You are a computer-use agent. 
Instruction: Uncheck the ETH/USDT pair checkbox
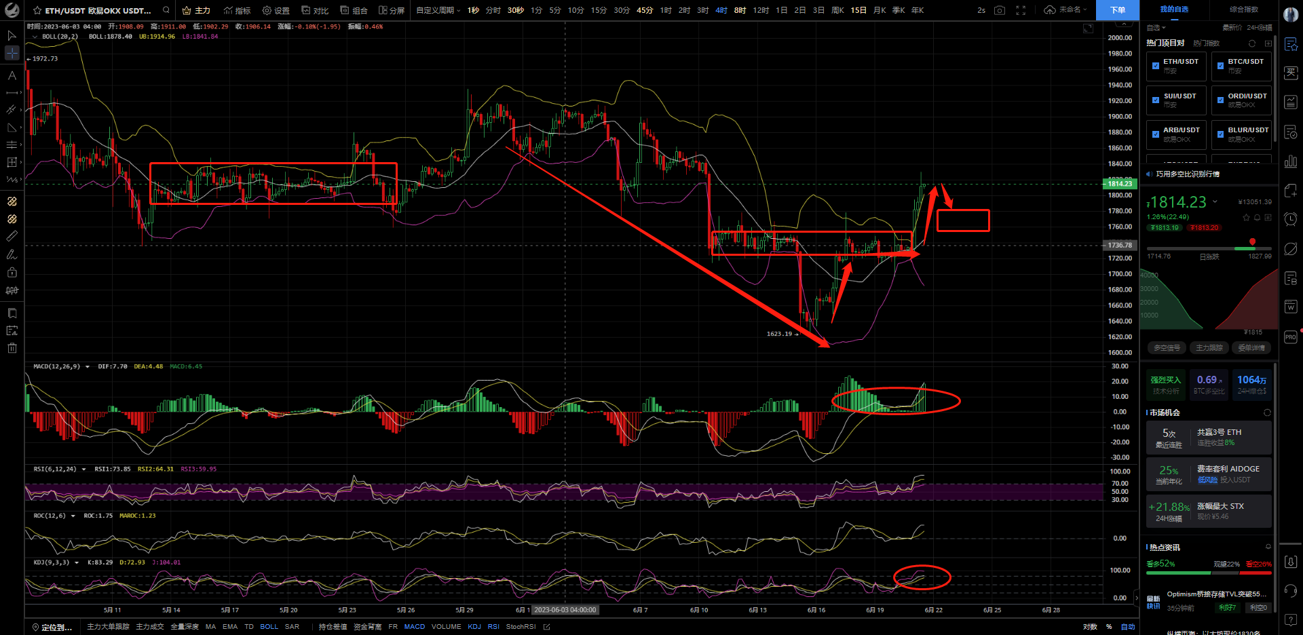point(1156,66)
